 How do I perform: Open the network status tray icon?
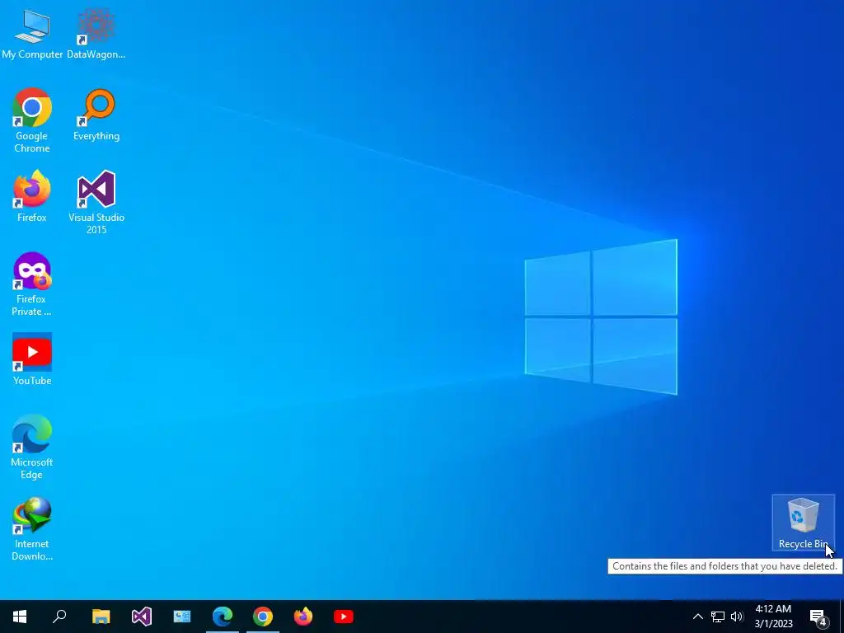[x=718, y=617]
